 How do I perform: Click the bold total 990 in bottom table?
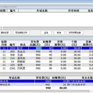coord(48,88)
